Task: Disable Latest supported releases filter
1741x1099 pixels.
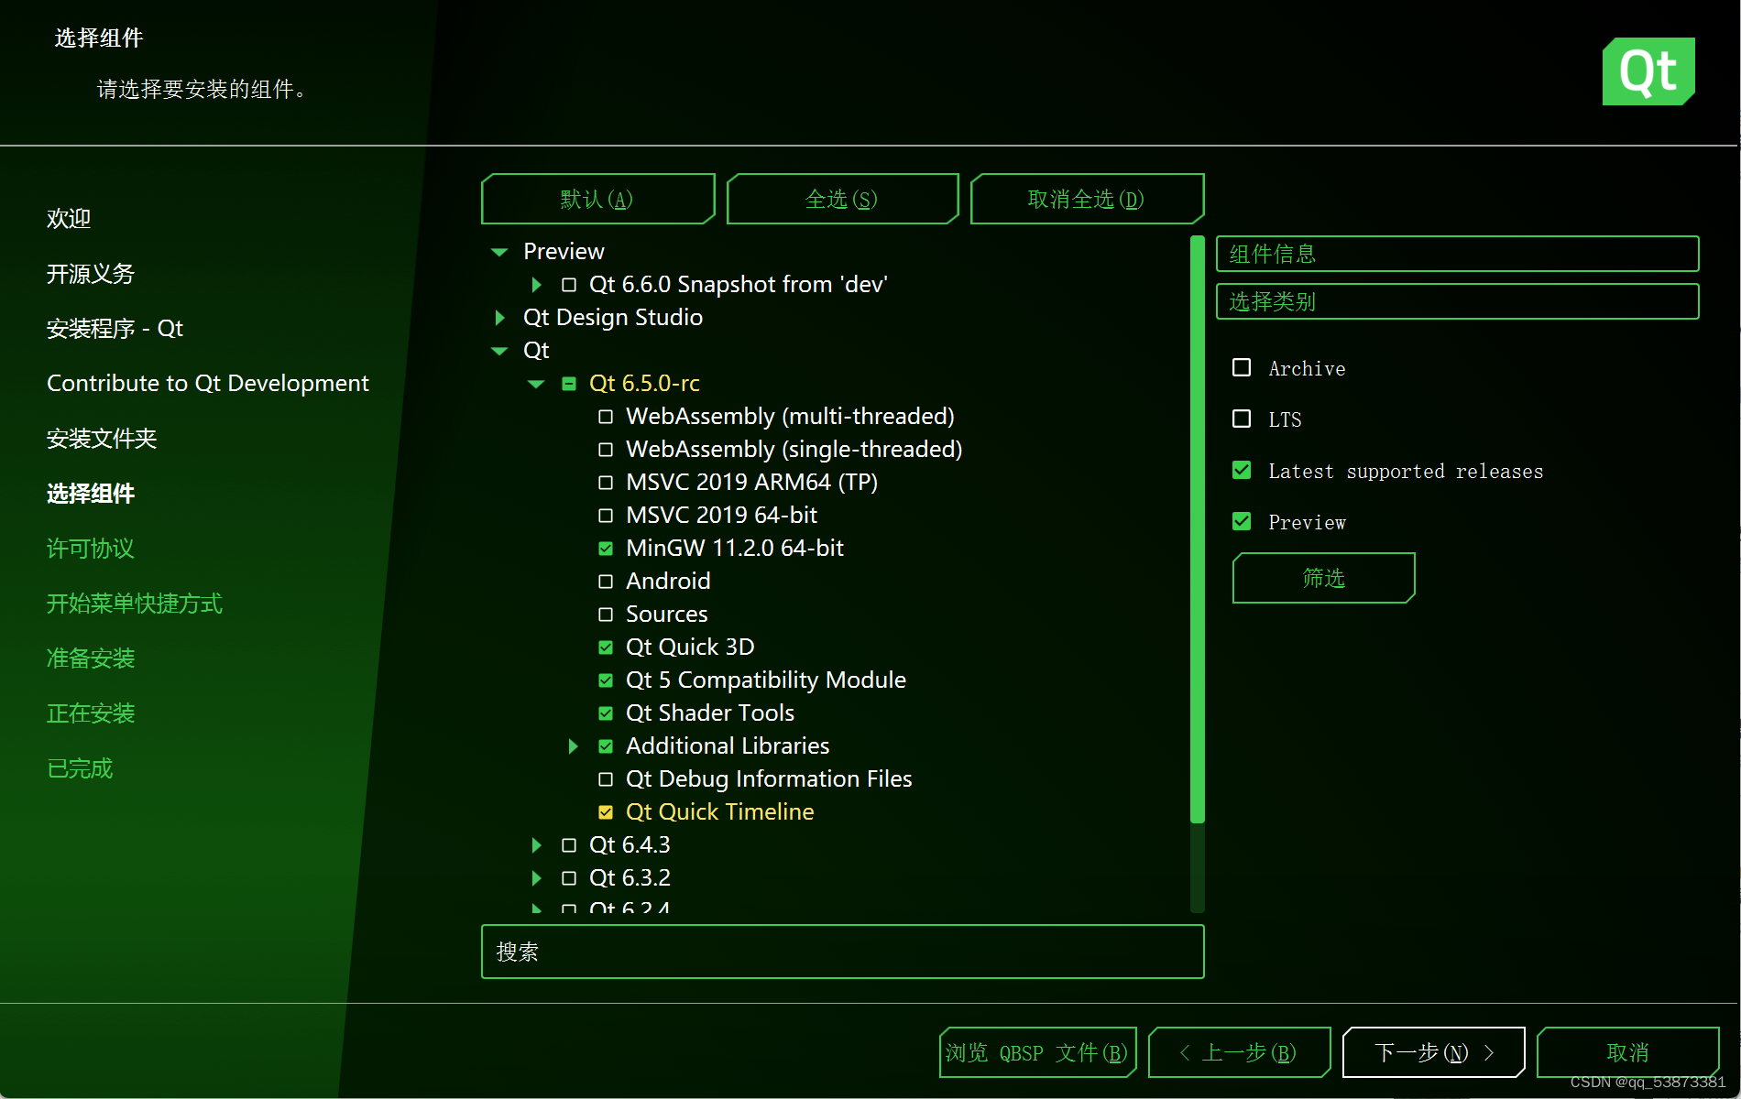Action: [1242, 471]
